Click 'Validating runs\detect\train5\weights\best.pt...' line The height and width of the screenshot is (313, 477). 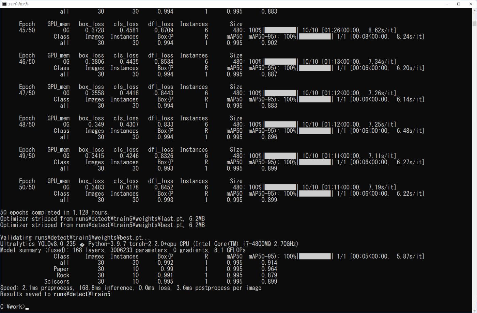(x=75, y=237)
